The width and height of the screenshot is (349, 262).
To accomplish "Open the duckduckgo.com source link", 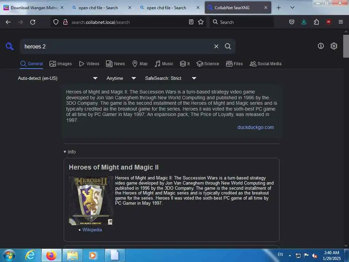I will 255,127.
